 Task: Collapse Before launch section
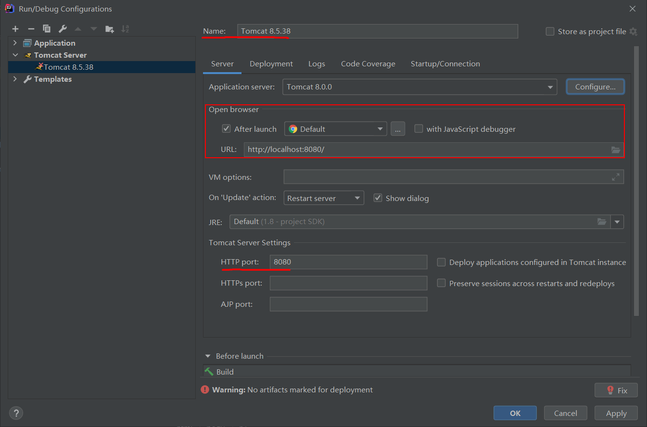point(208,356)
